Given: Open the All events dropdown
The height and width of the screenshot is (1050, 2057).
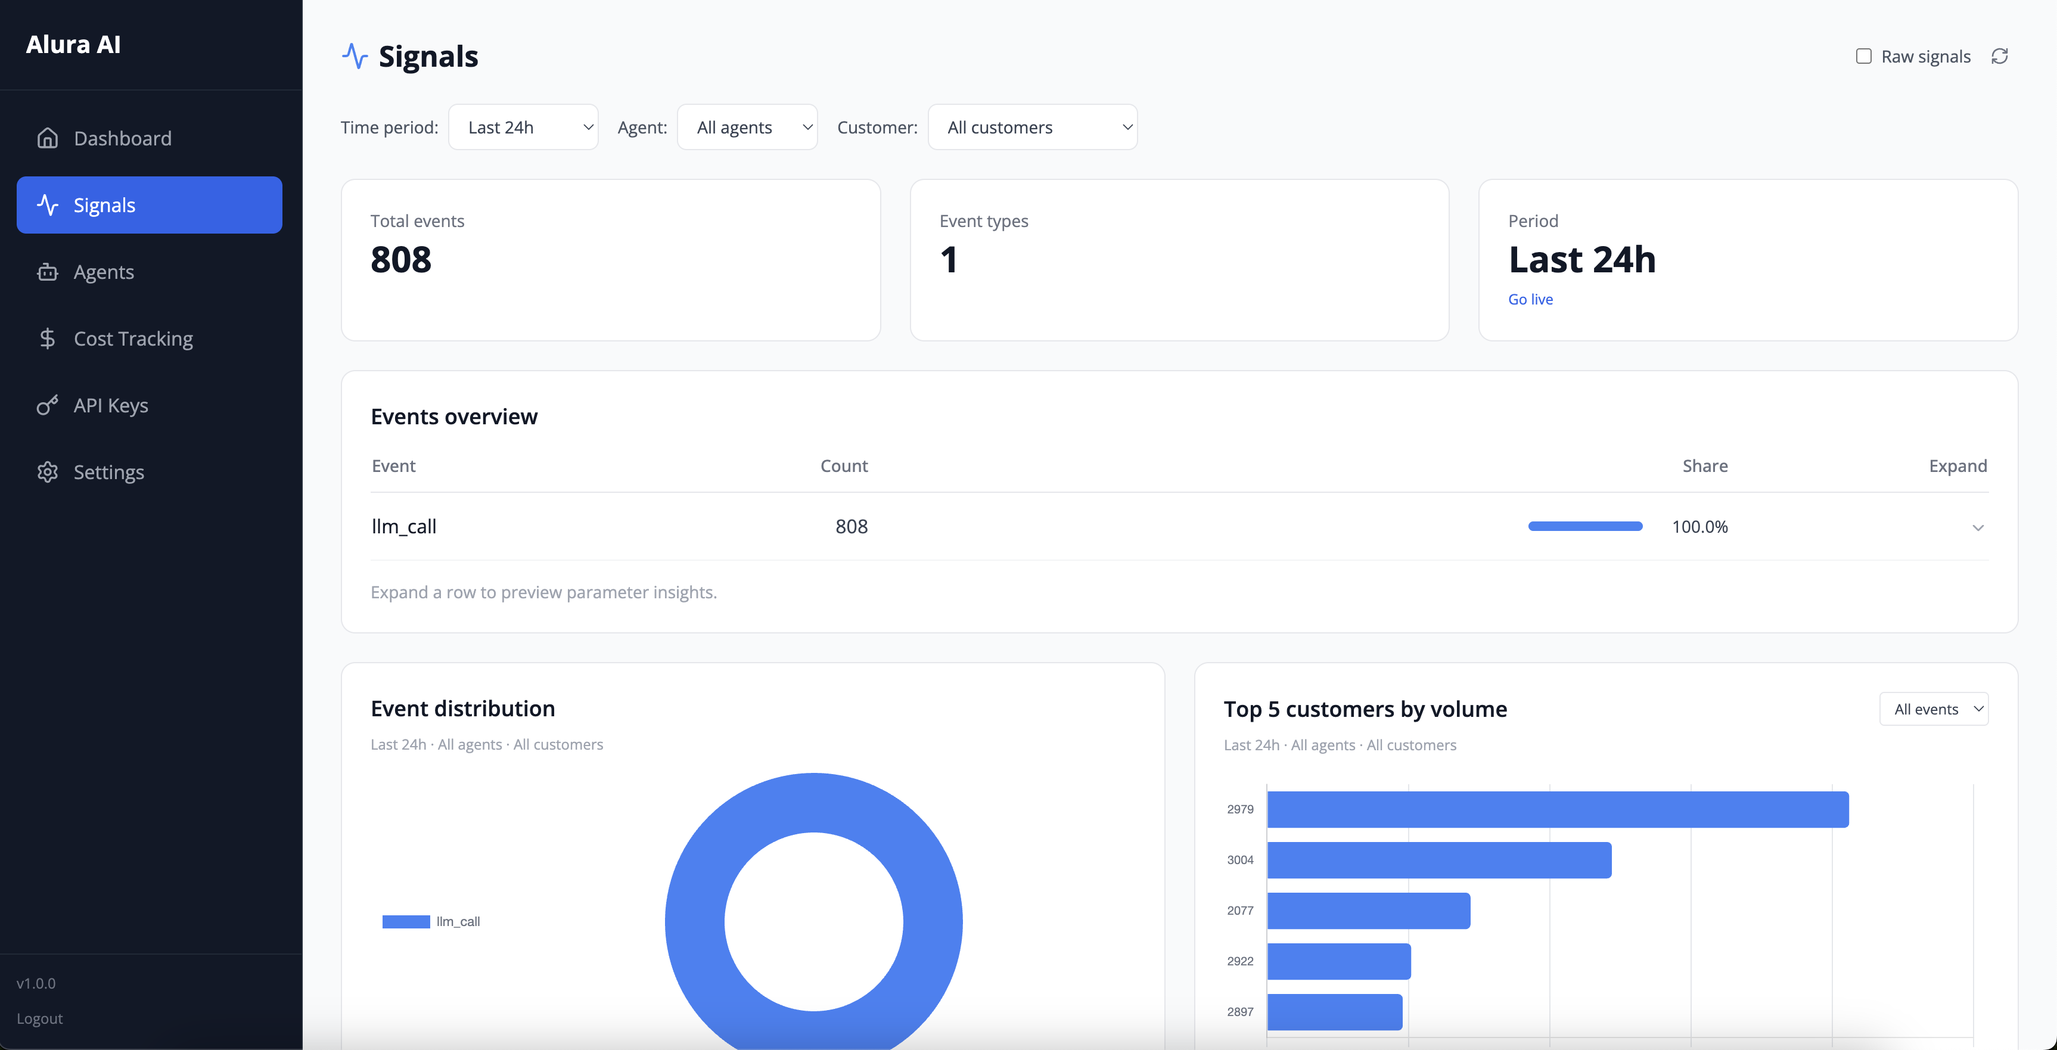Looking at the screenshot, I should tap(1933, 709).
